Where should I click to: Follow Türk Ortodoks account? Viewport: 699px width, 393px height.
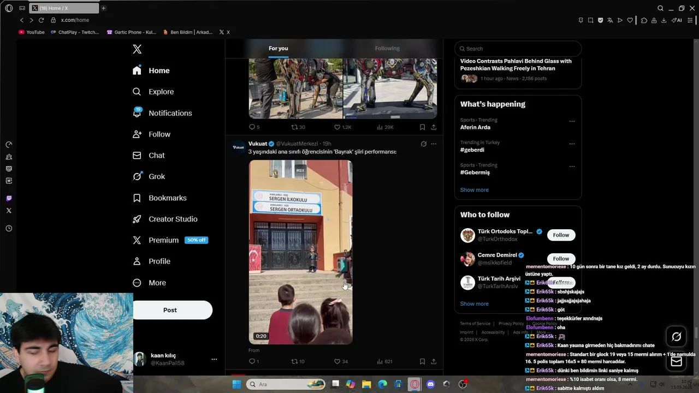pos(561,235)
